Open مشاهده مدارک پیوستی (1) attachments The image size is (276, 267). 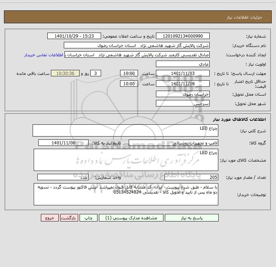click(131, 218)
